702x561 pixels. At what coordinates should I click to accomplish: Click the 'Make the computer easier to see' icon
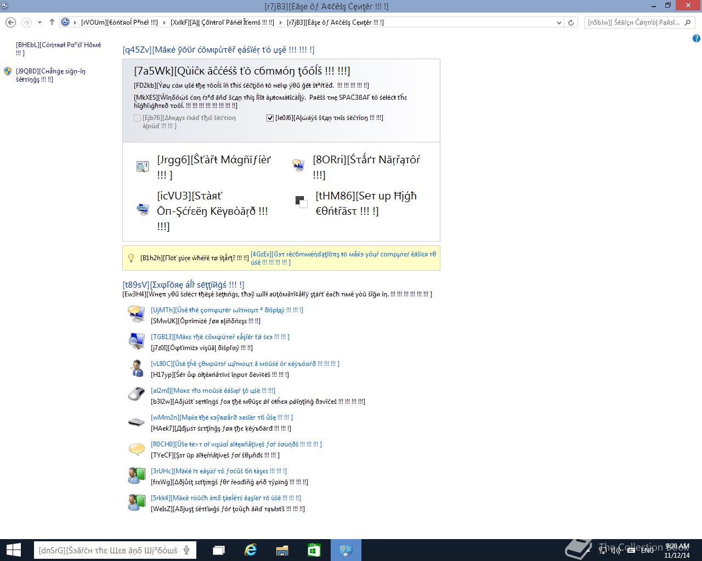click(136, 341)
